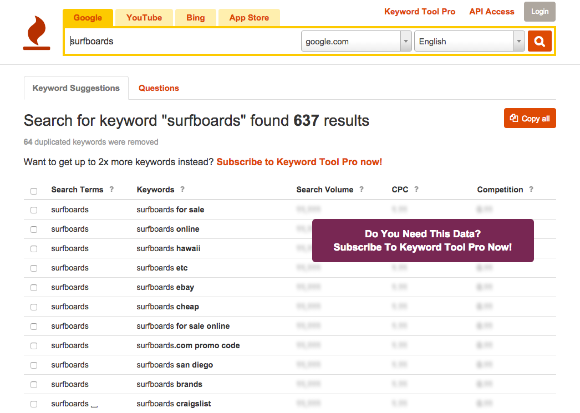Check the box for surfboards san diego
Viewport: 580px width, 413px height.
tap(34, 365)
